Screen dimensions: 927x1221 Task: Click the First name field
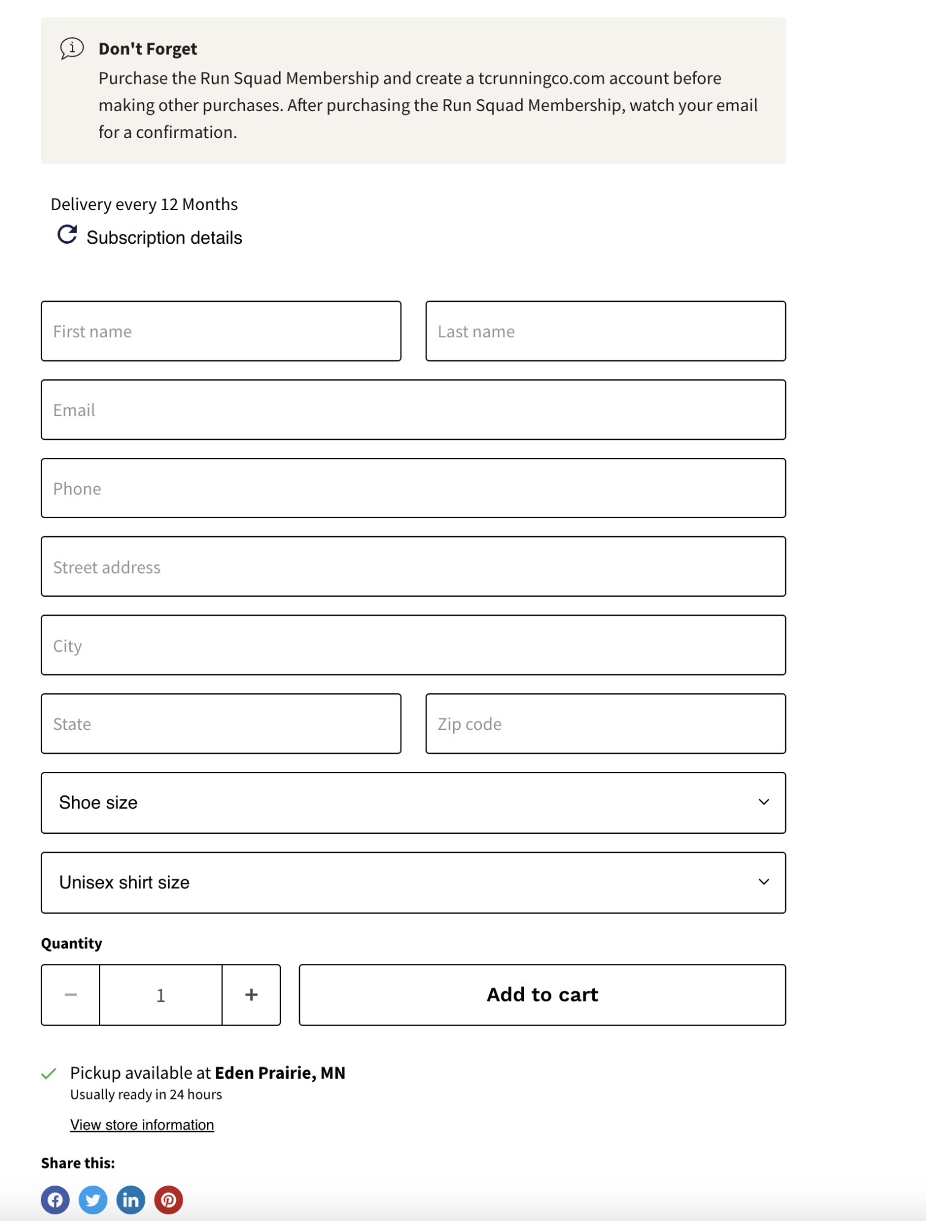point(221,330)
